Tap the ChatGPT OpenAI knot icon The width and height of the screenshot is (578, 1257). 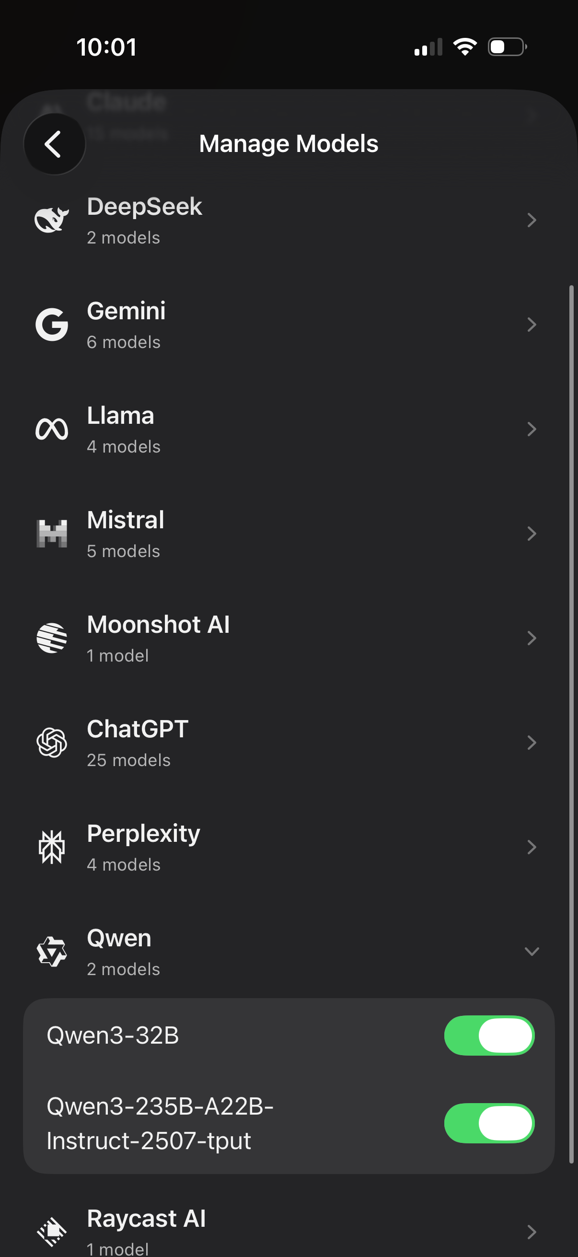(x=52, y=742)
